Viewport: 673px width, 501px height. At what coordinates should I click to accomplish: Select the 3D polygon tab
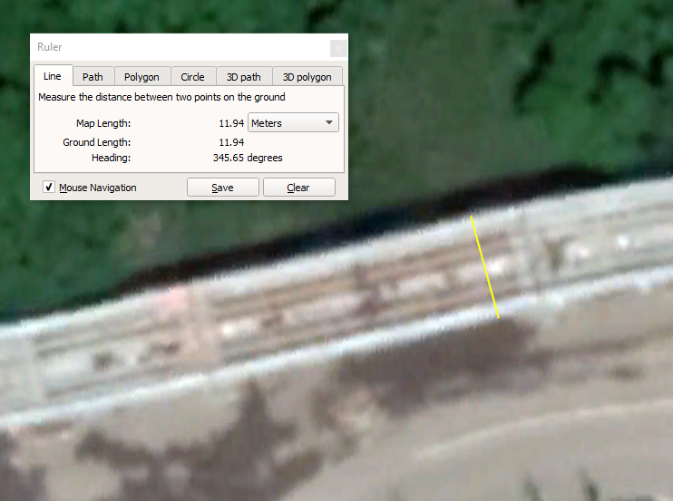[307, 77]
